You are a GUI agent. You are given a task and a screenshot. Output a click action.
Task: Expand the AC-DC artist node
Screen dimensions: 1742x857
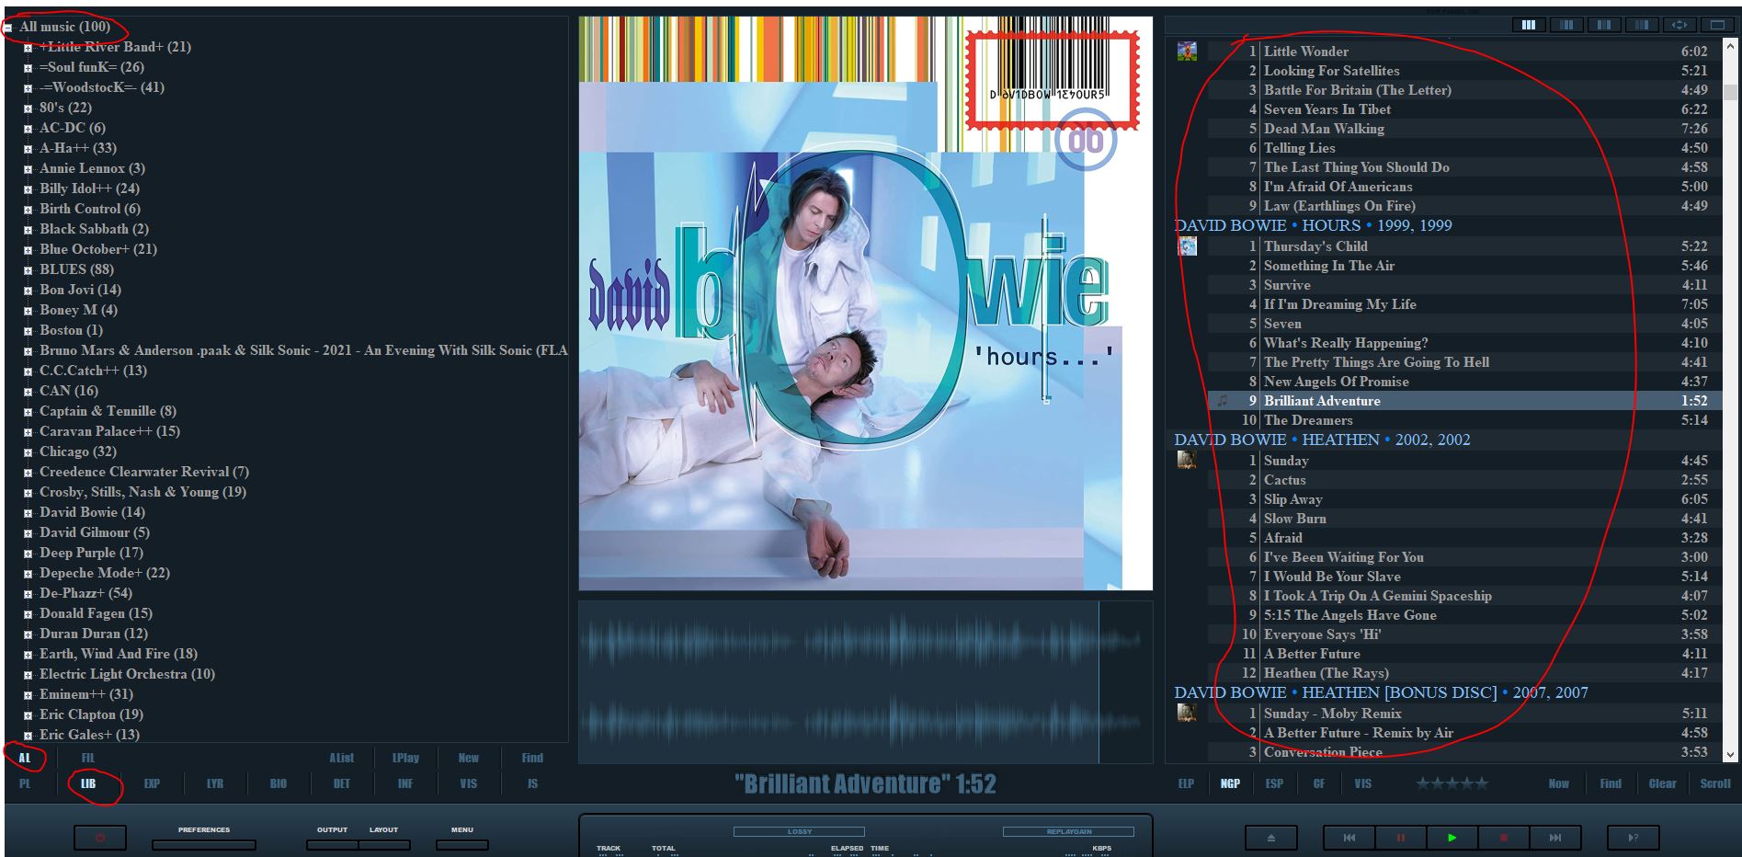[28, 129]
